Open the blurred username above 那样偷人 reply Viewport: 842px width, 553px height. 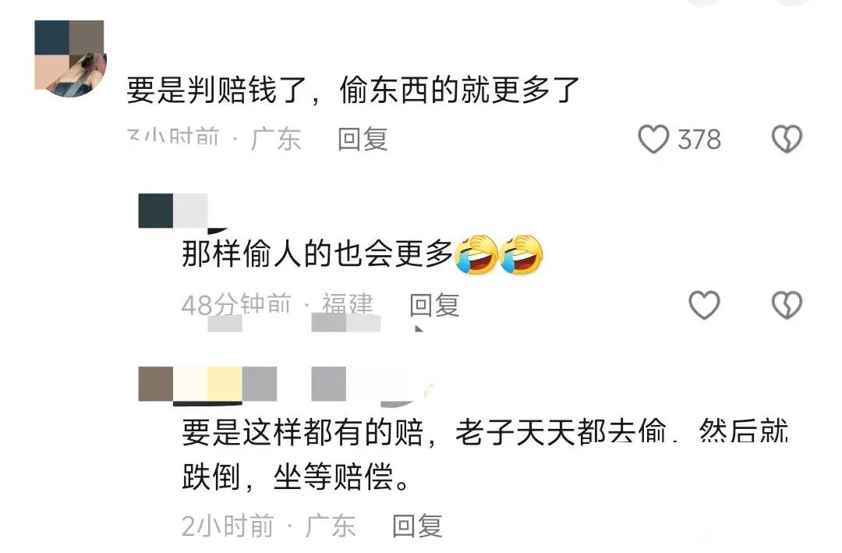pyautogui.click(x=173, y=211)
